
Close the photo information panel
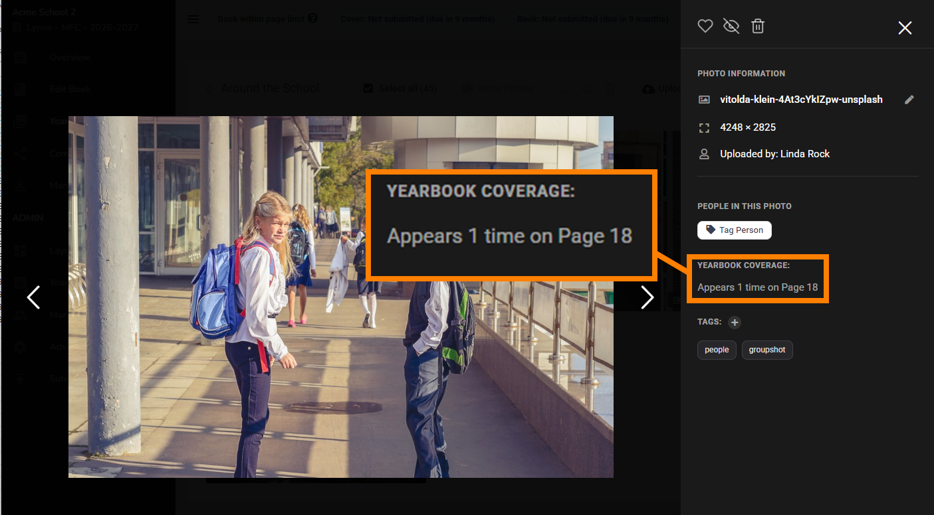[905, 28]
